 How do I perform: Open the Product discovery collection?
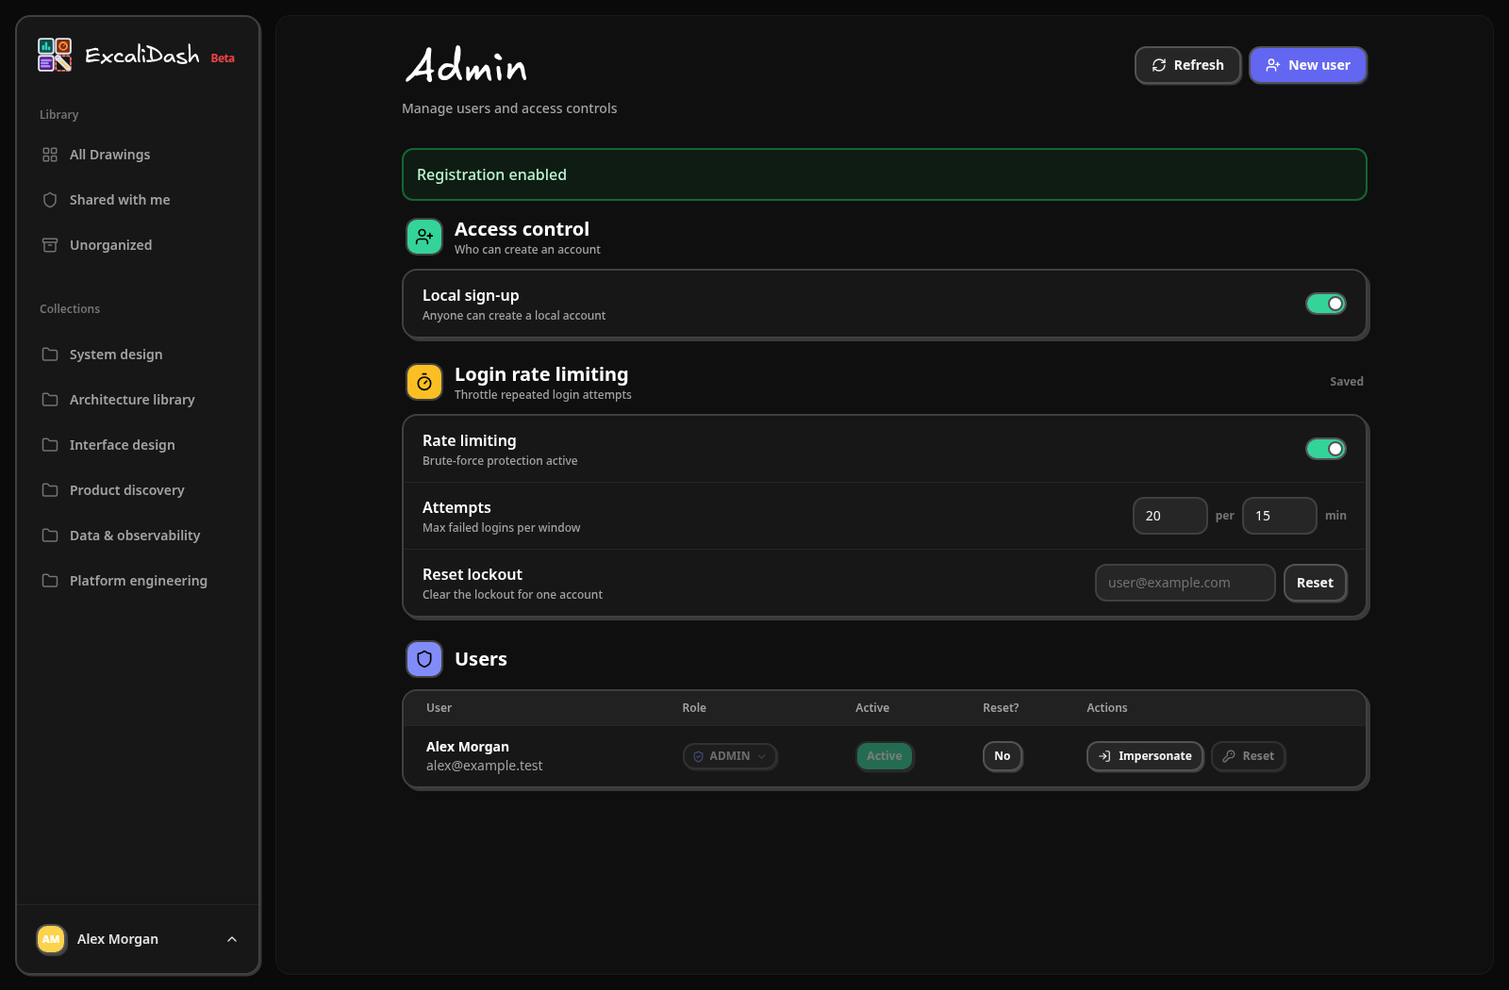(138, 490)
